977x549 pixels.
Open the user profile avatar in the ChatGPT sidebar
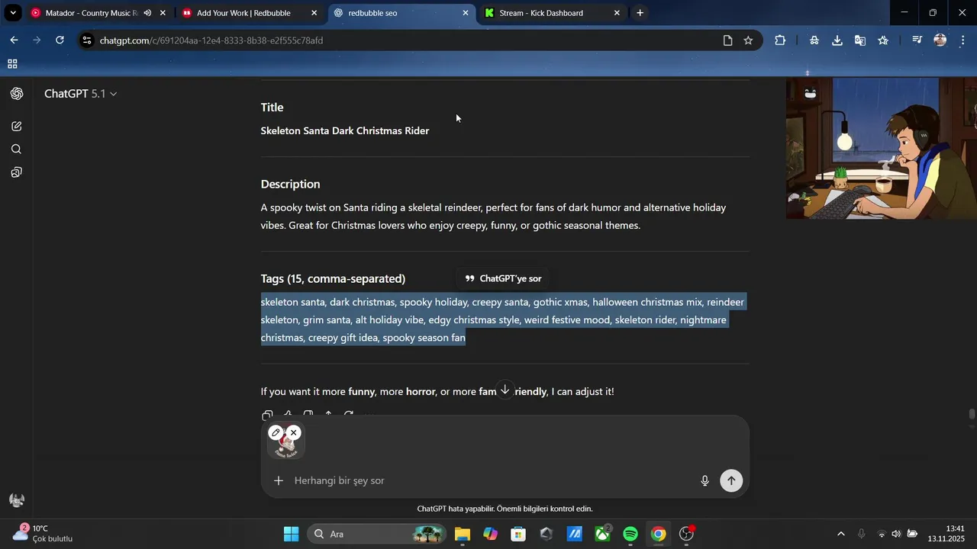(x=17, y=500)
